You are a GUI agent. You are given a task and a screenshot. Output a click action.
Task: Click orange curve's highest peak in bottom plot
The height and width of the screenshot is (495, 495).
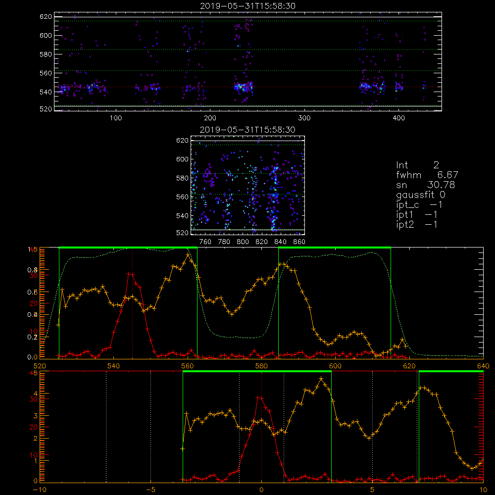coord(321,378)
